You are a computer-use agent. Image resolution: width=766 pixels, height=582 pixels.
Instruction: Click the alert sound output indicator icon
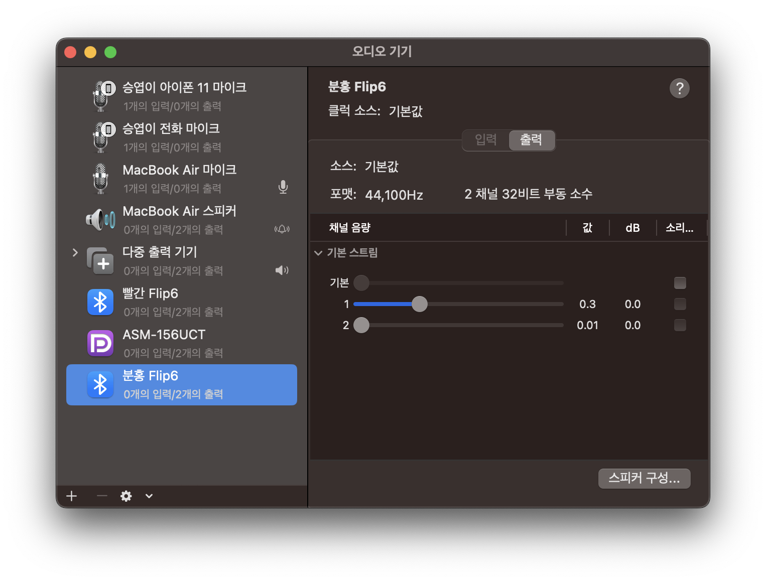(x=282, y=229)
